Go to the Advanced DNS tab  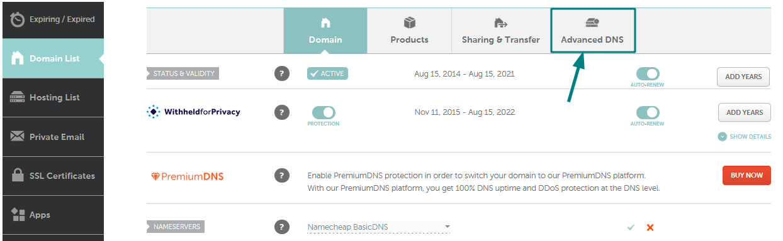(x=592, y=31)
